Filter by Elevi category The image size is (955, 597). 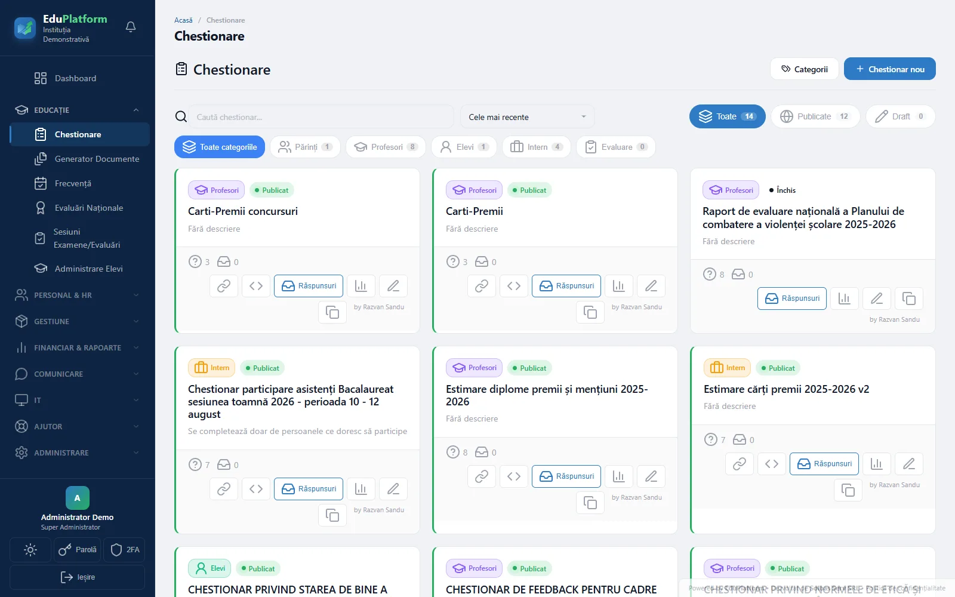464,147
